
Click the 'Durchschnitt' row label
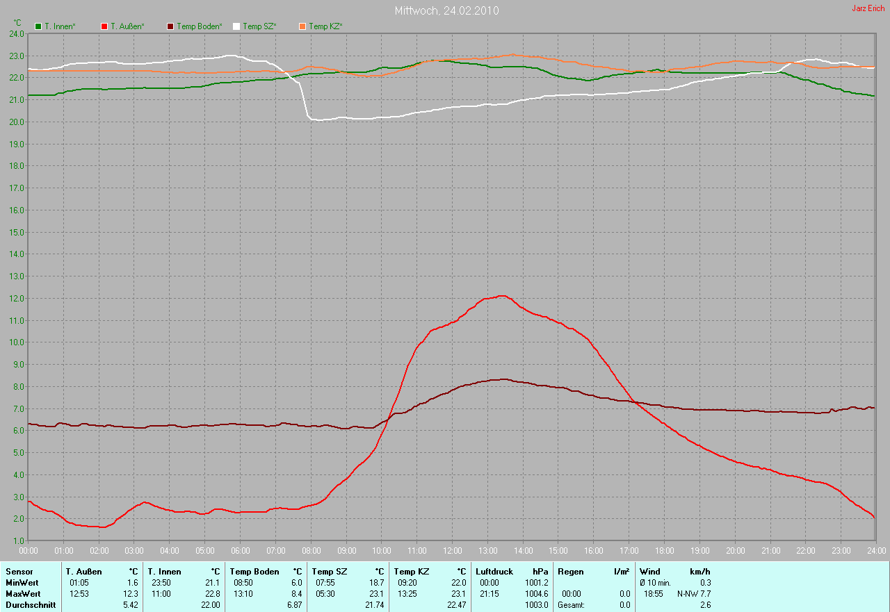pos(30,605)
